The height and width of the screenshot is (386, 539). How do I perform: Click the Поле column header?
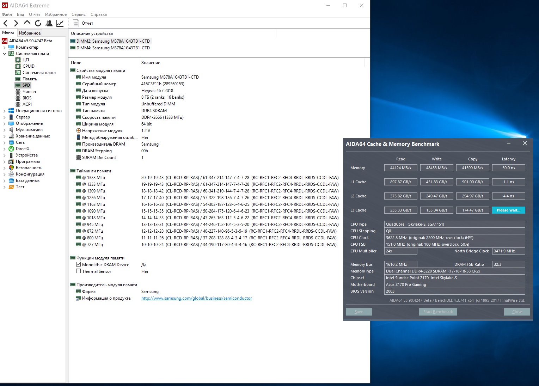pos(76,63)
